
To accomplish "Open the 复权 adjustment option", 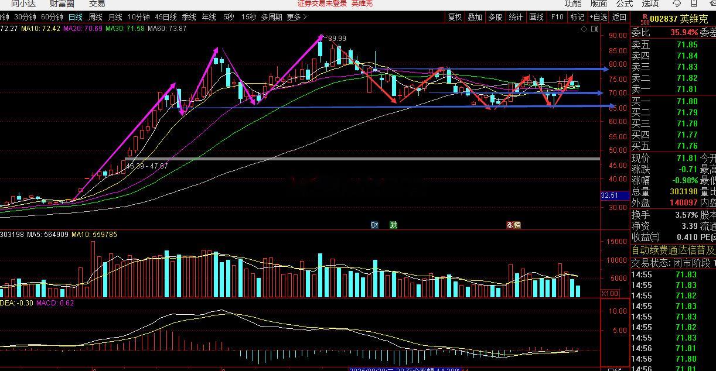I will point(455,18).
